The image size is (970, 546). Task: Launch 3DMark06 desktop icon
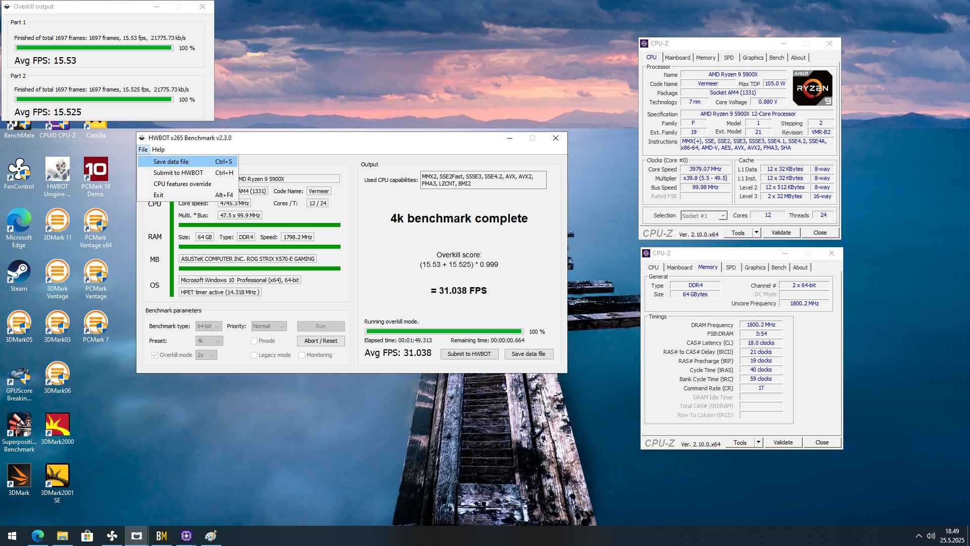pos(57,378)
